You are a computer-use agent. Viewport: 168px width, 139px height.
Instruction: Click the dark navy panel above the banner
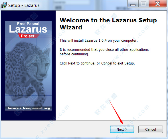click(28, 15)
